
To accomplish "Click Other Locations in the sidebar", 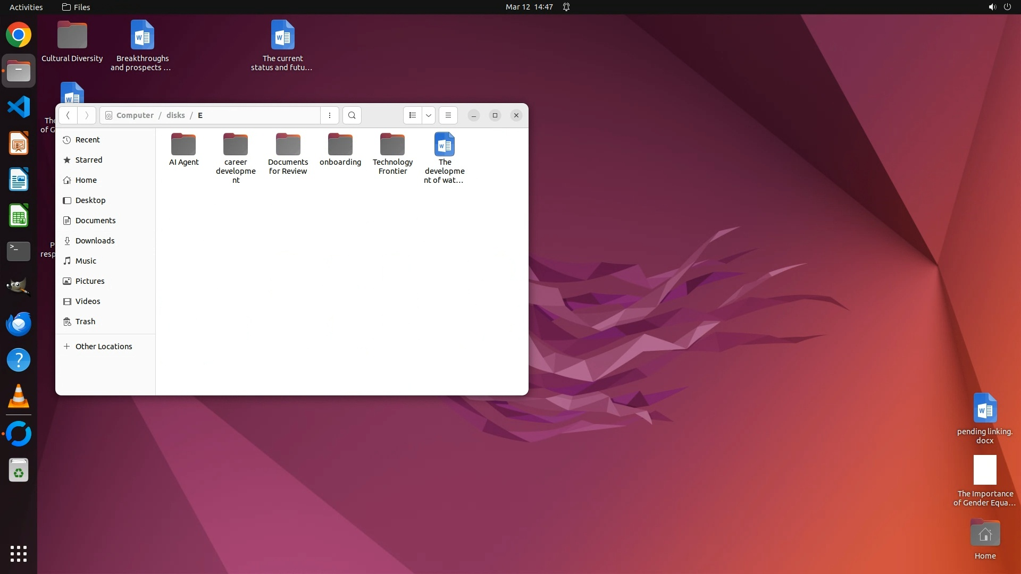I will (x=103, y=347).
